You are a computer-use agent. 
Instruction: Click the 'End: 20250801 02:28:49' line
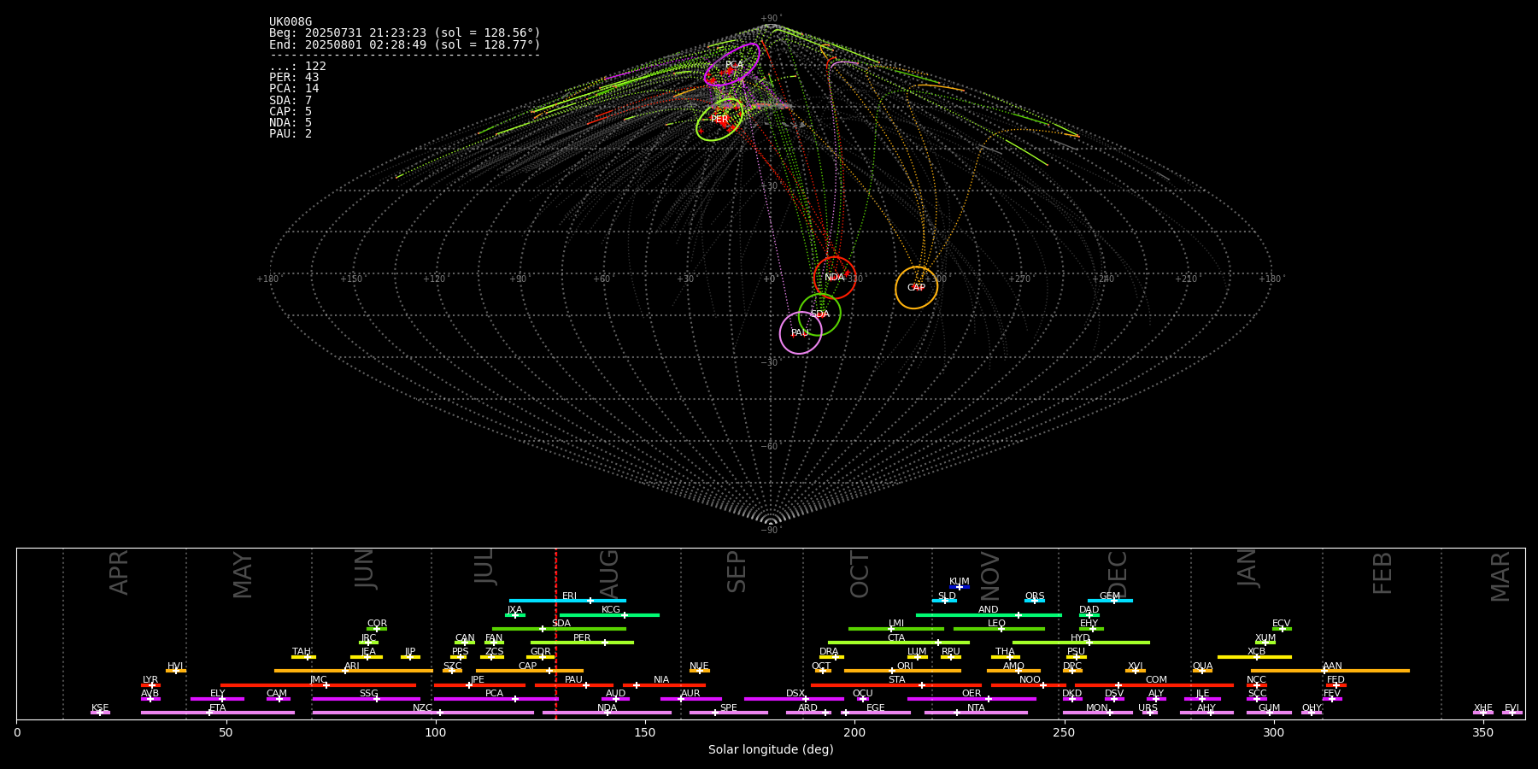(x=405, y=44)
